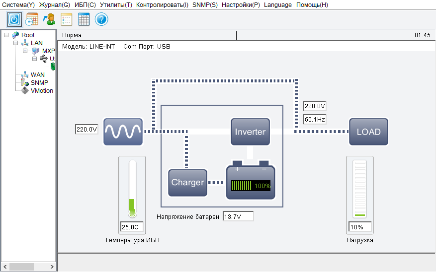436x272 pixels.
Task: Click the LOAD block
Action: (x=368, y=132)
